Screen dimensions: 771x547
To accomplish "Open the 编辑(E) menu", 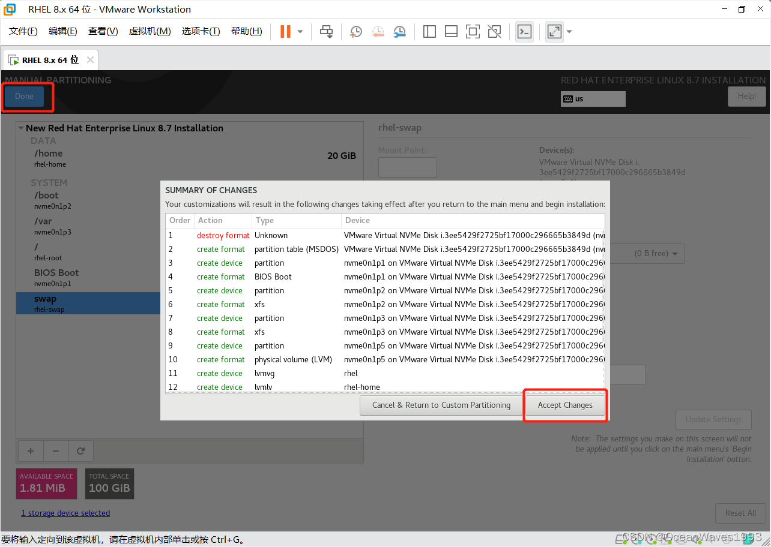I will (63, 31).
